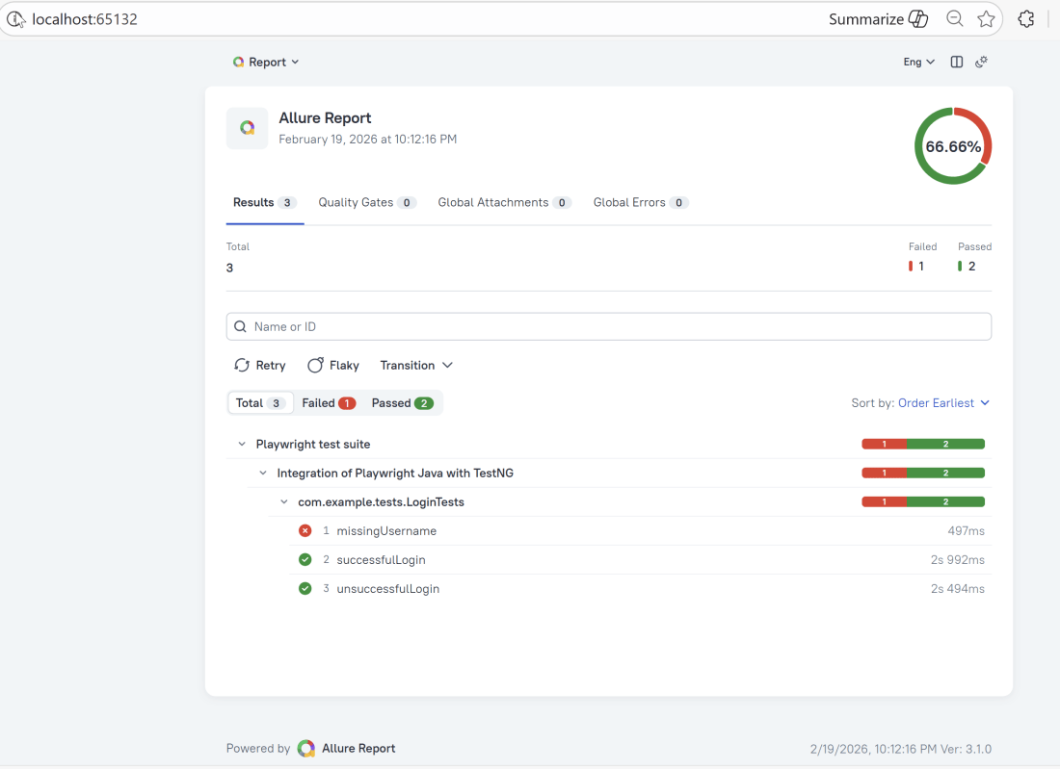Toggle the Retry filter

click(x=260, y=366)
